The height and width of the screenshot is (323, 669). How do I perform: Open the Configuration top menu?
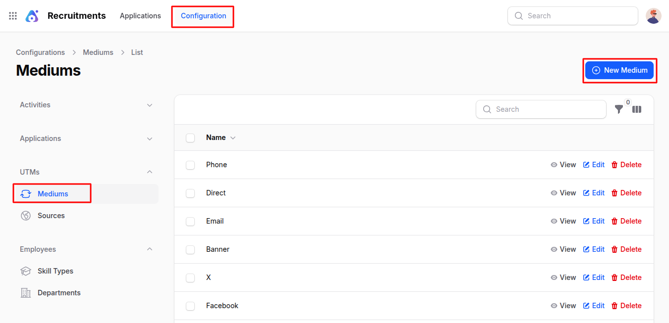(203, 16)
